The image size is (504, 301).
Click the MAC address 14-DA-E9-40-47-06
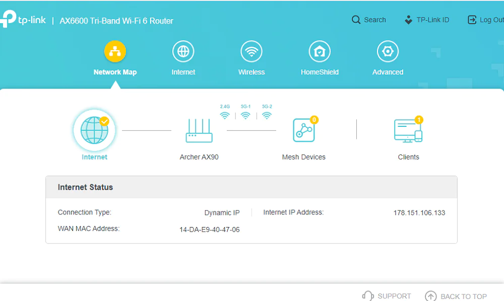(x=210, y=230)
